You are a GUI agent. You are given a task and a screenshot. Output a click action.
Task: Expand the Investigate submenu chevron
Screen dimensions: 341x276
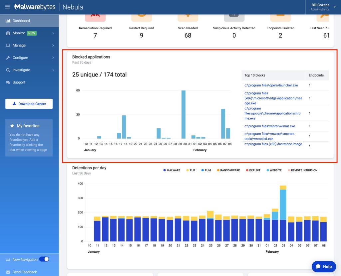53,70
